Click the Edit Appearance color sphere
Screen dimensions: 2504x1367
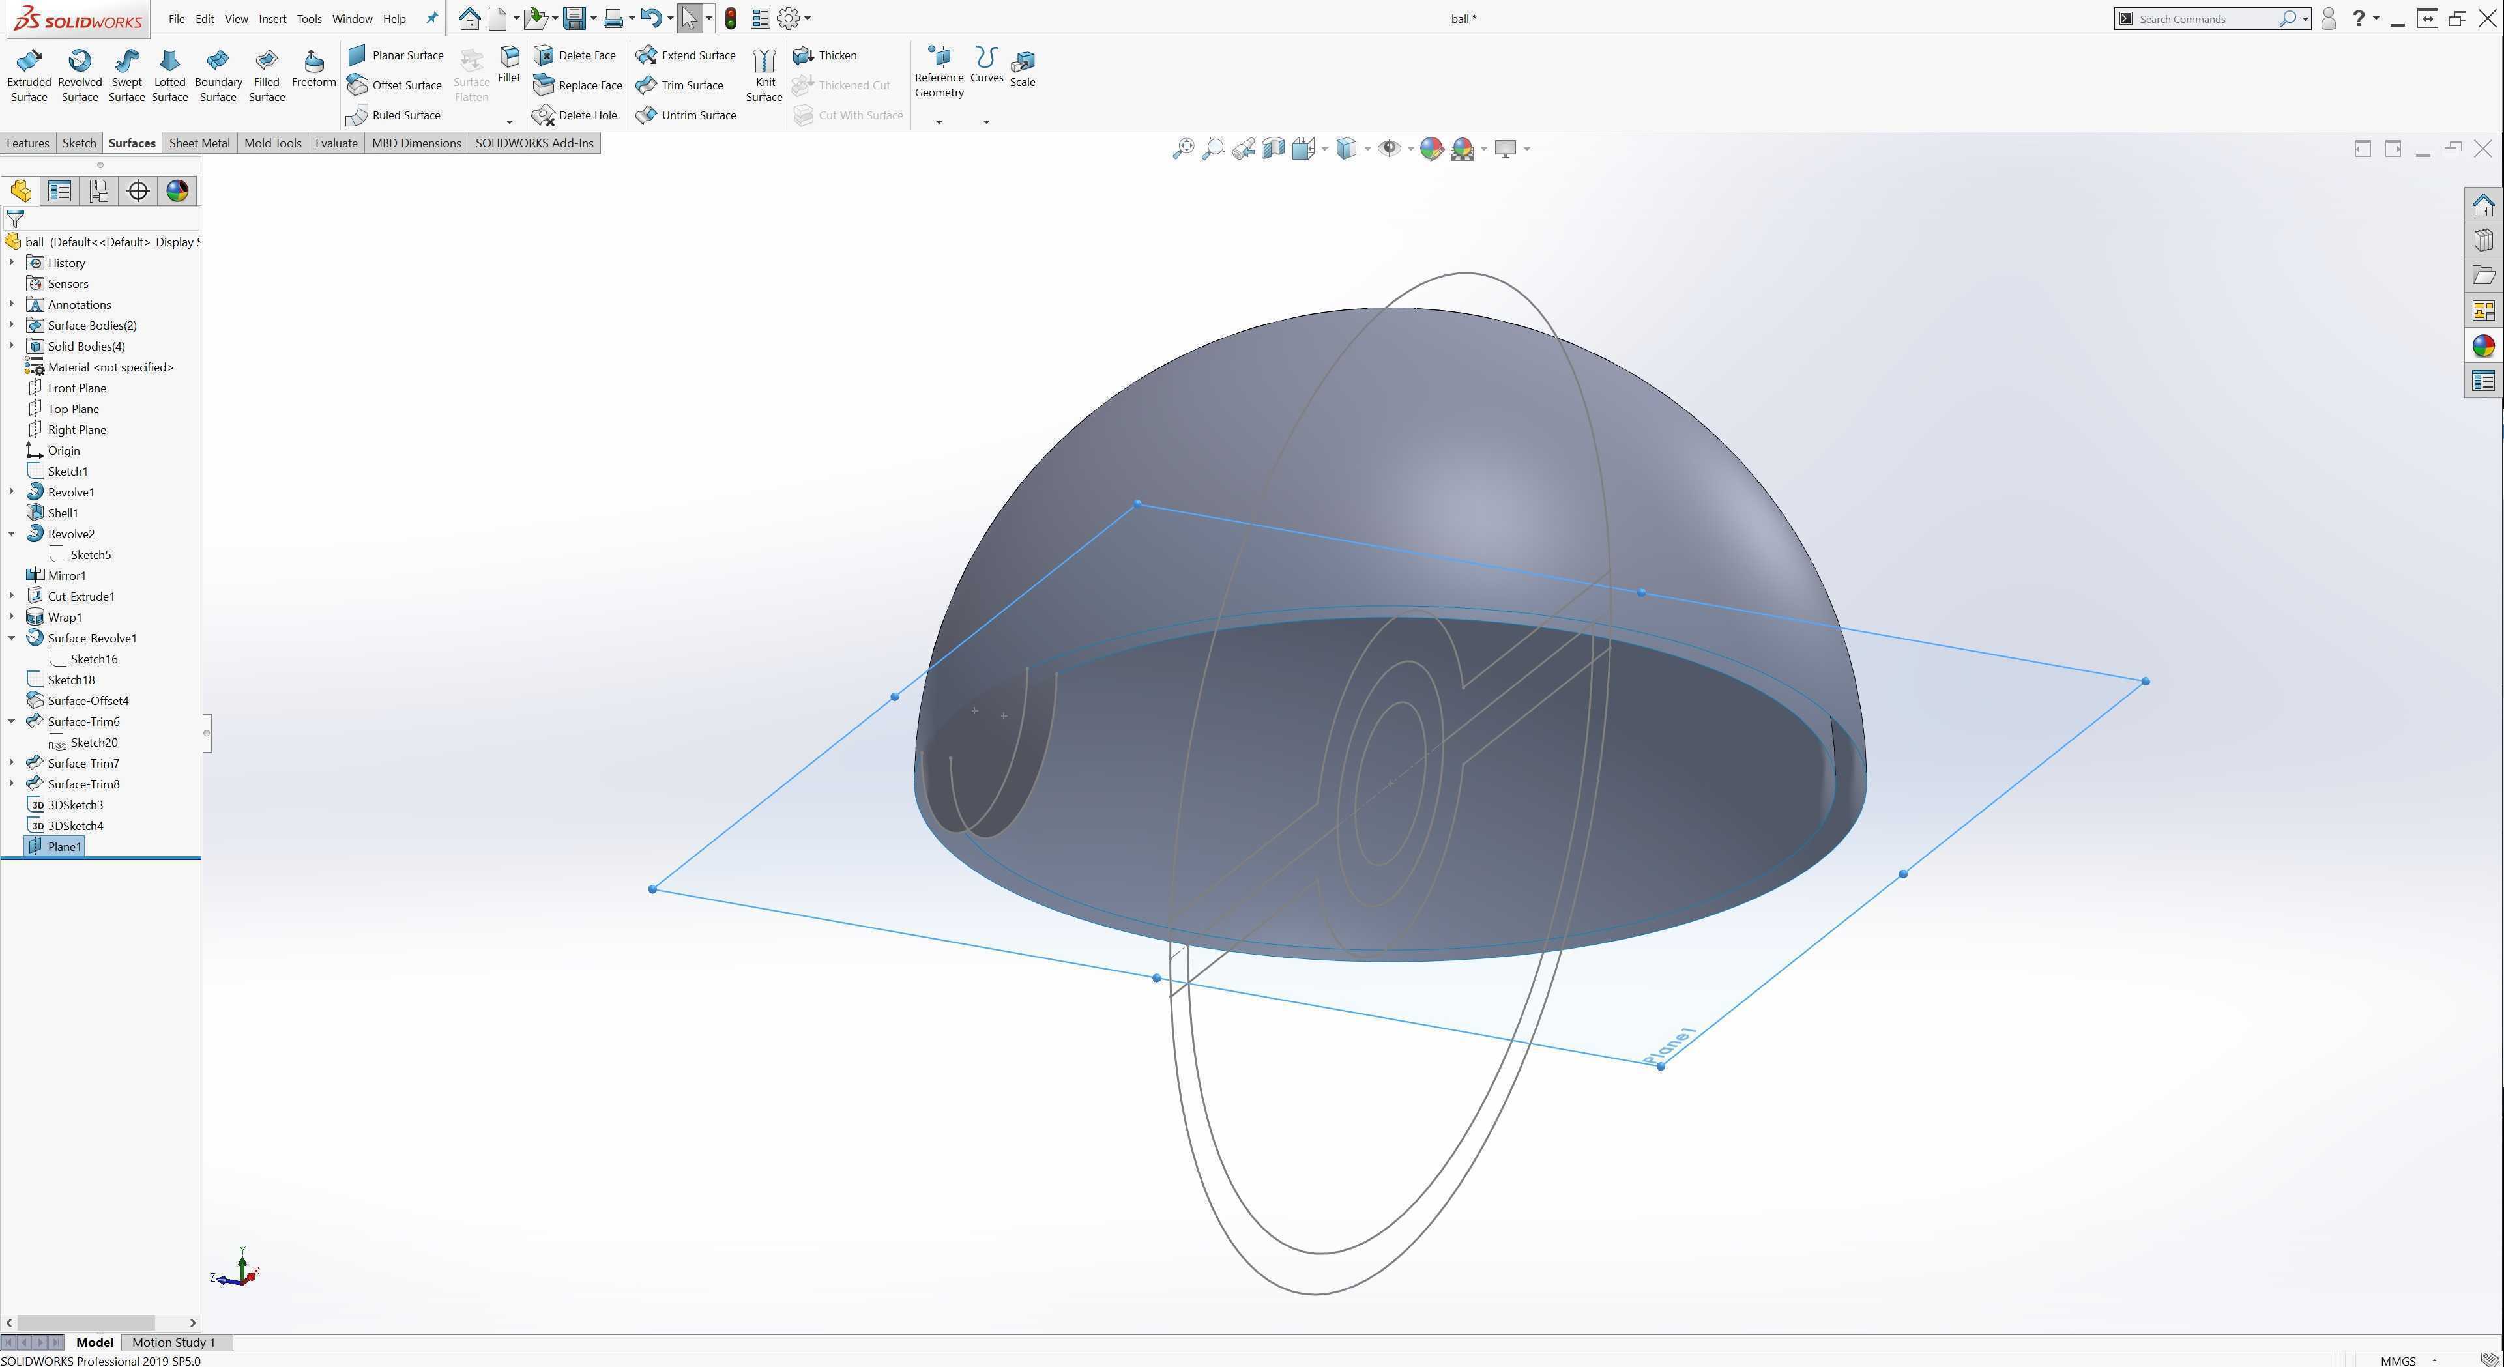pyautogui.click(x=1431, y=149)
